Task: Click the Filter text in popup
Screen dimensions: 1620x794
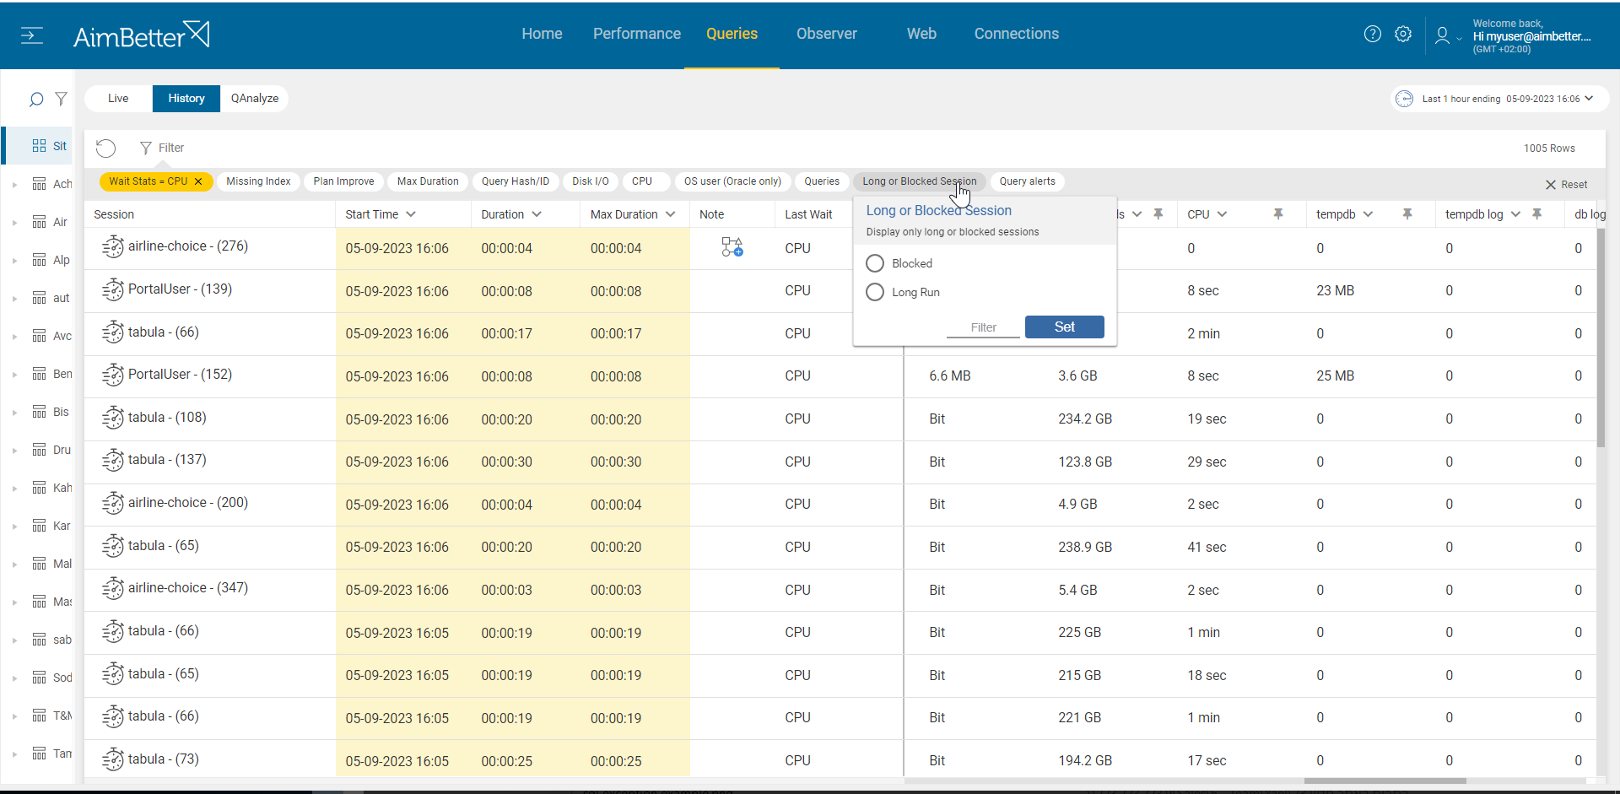Action: pyautogui.click(x=983, y=327)
